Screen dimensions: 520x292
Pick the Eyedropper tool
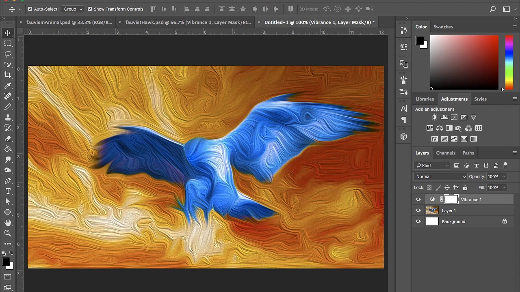[8, 86]
